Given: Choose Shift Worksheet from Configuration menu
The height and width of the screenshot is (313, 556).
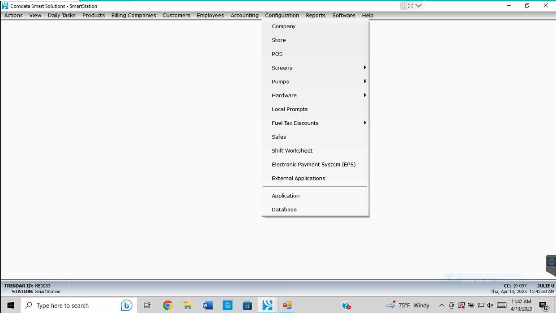Looking at the screenshot, I should click(292, 151).
